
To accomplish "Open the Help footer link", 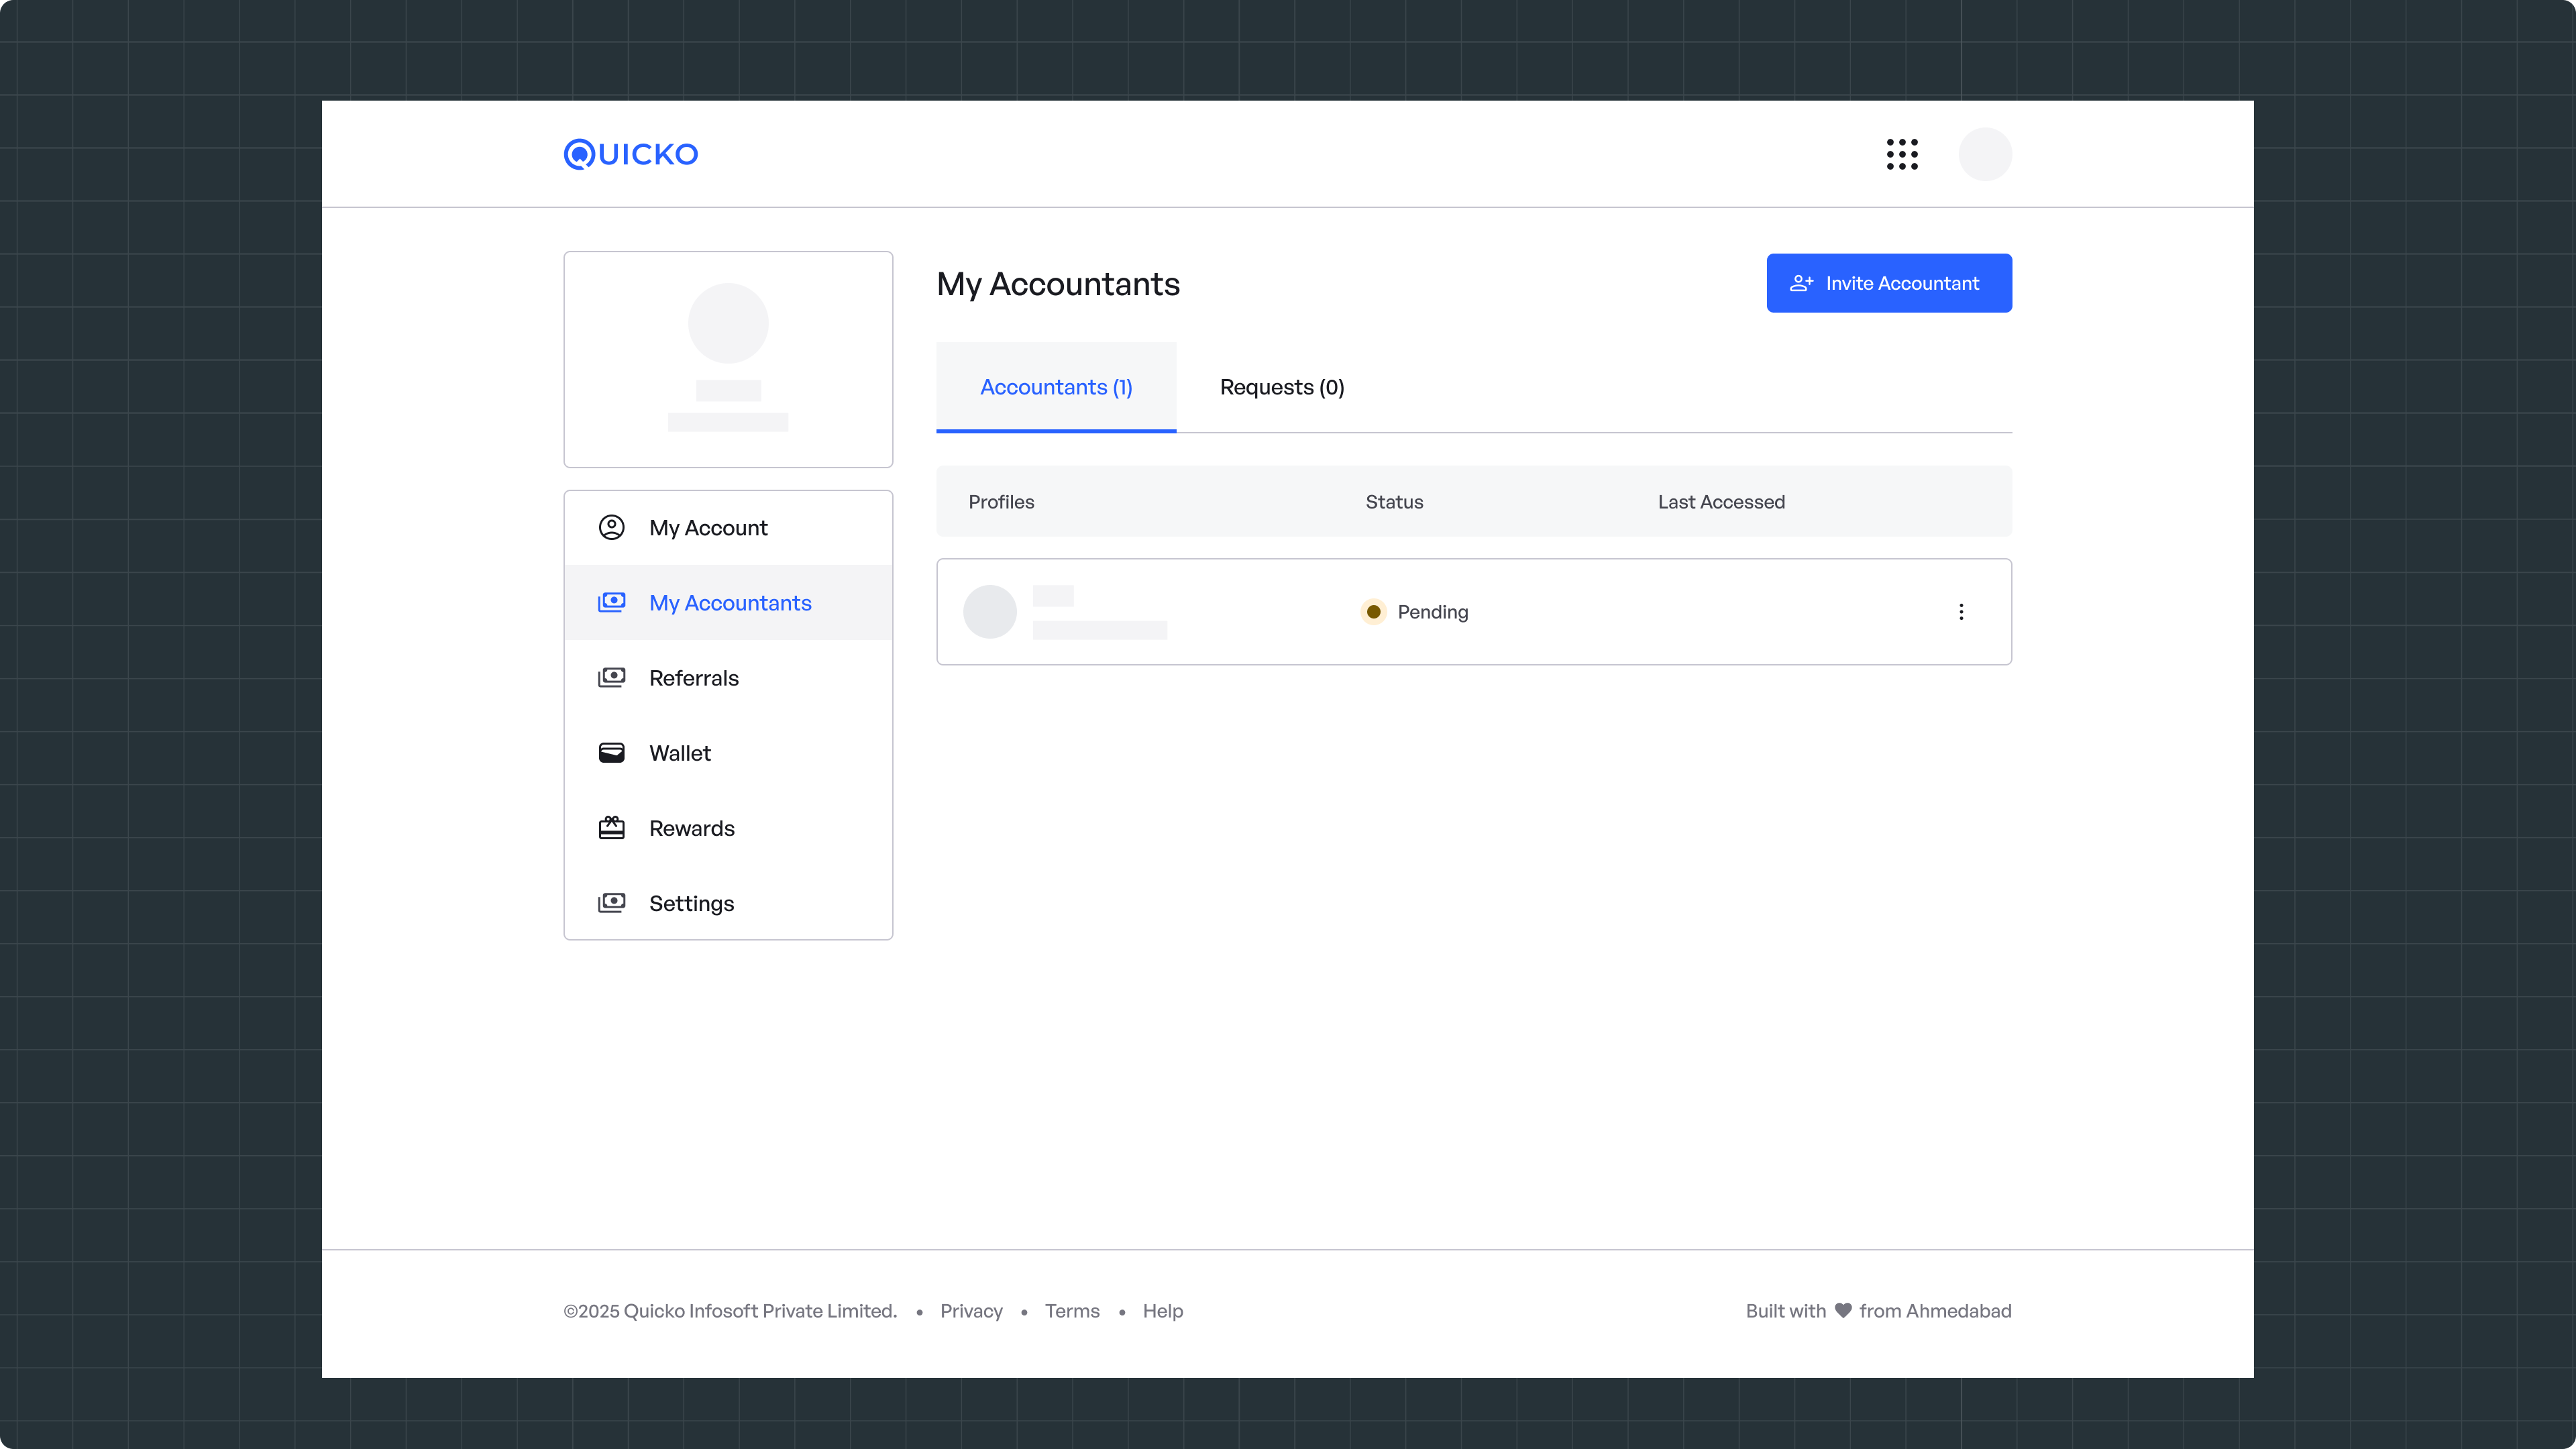I will coord(1163,1310).
